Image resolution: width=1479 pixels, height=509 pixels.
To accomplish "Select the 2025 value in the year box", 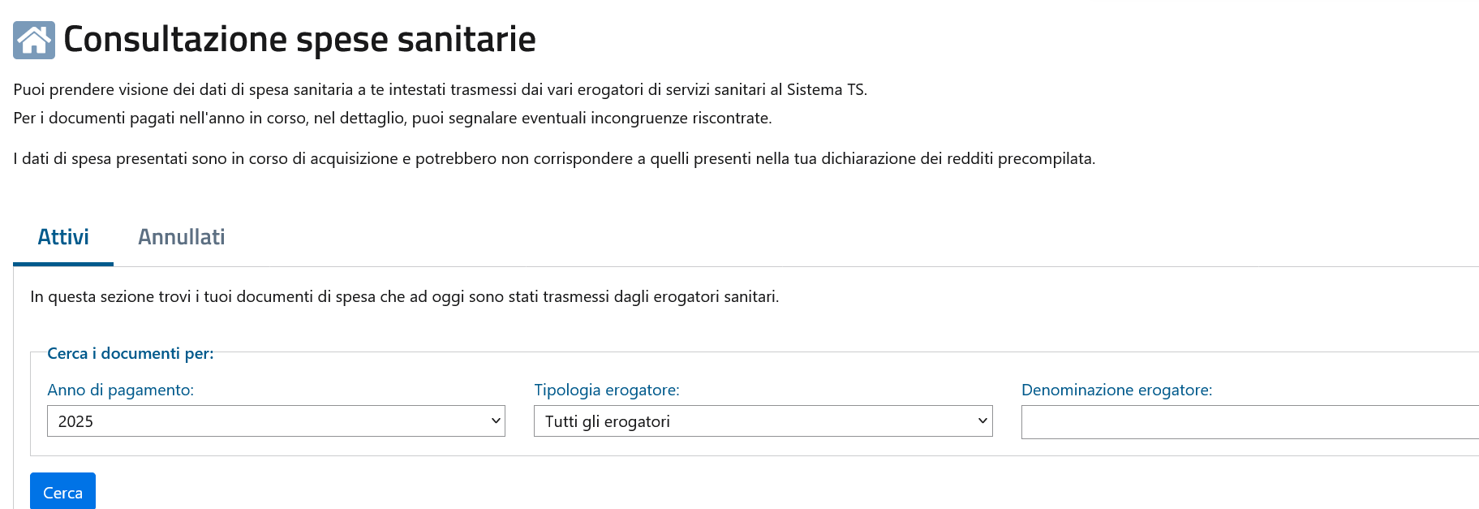I will click(75, 421).
